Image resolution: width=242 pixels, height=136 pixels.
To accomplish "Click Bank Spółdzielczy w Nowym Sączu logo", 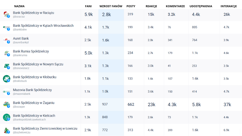I will (x=6, y=66).
